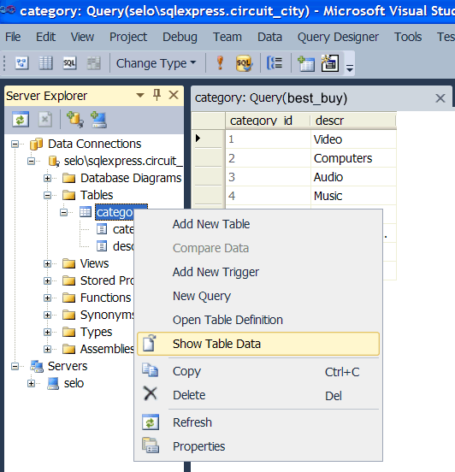Toggle Server Explorer auto-hide pin
This screenshot has height=472, width=455.
point(157,95)
